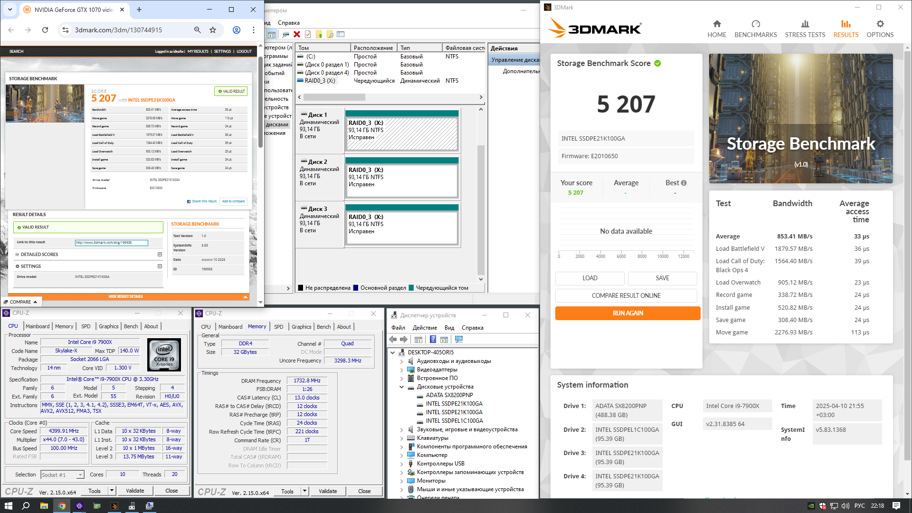Click Back arrow in Device Manager toolbar

(x=393, y=339)
